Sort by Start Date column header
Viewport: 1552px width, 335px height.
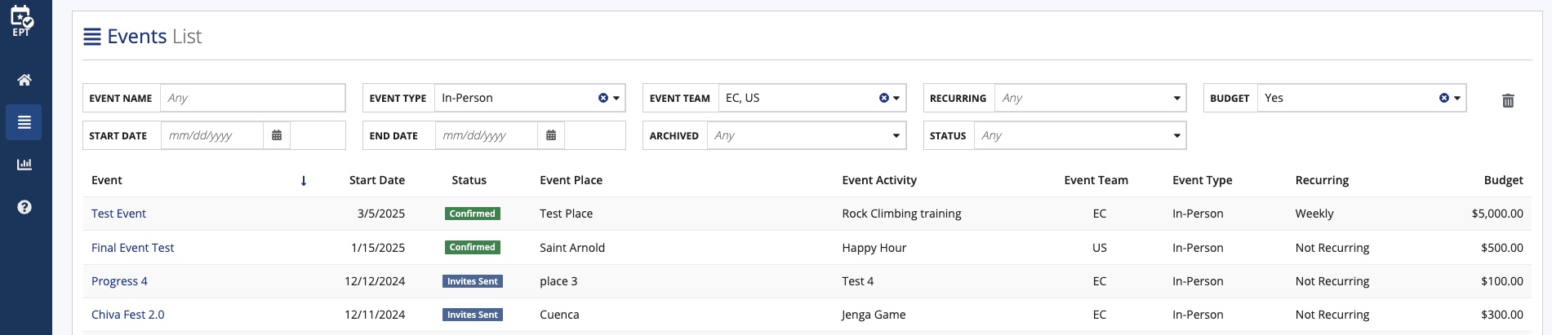[377, 180]
